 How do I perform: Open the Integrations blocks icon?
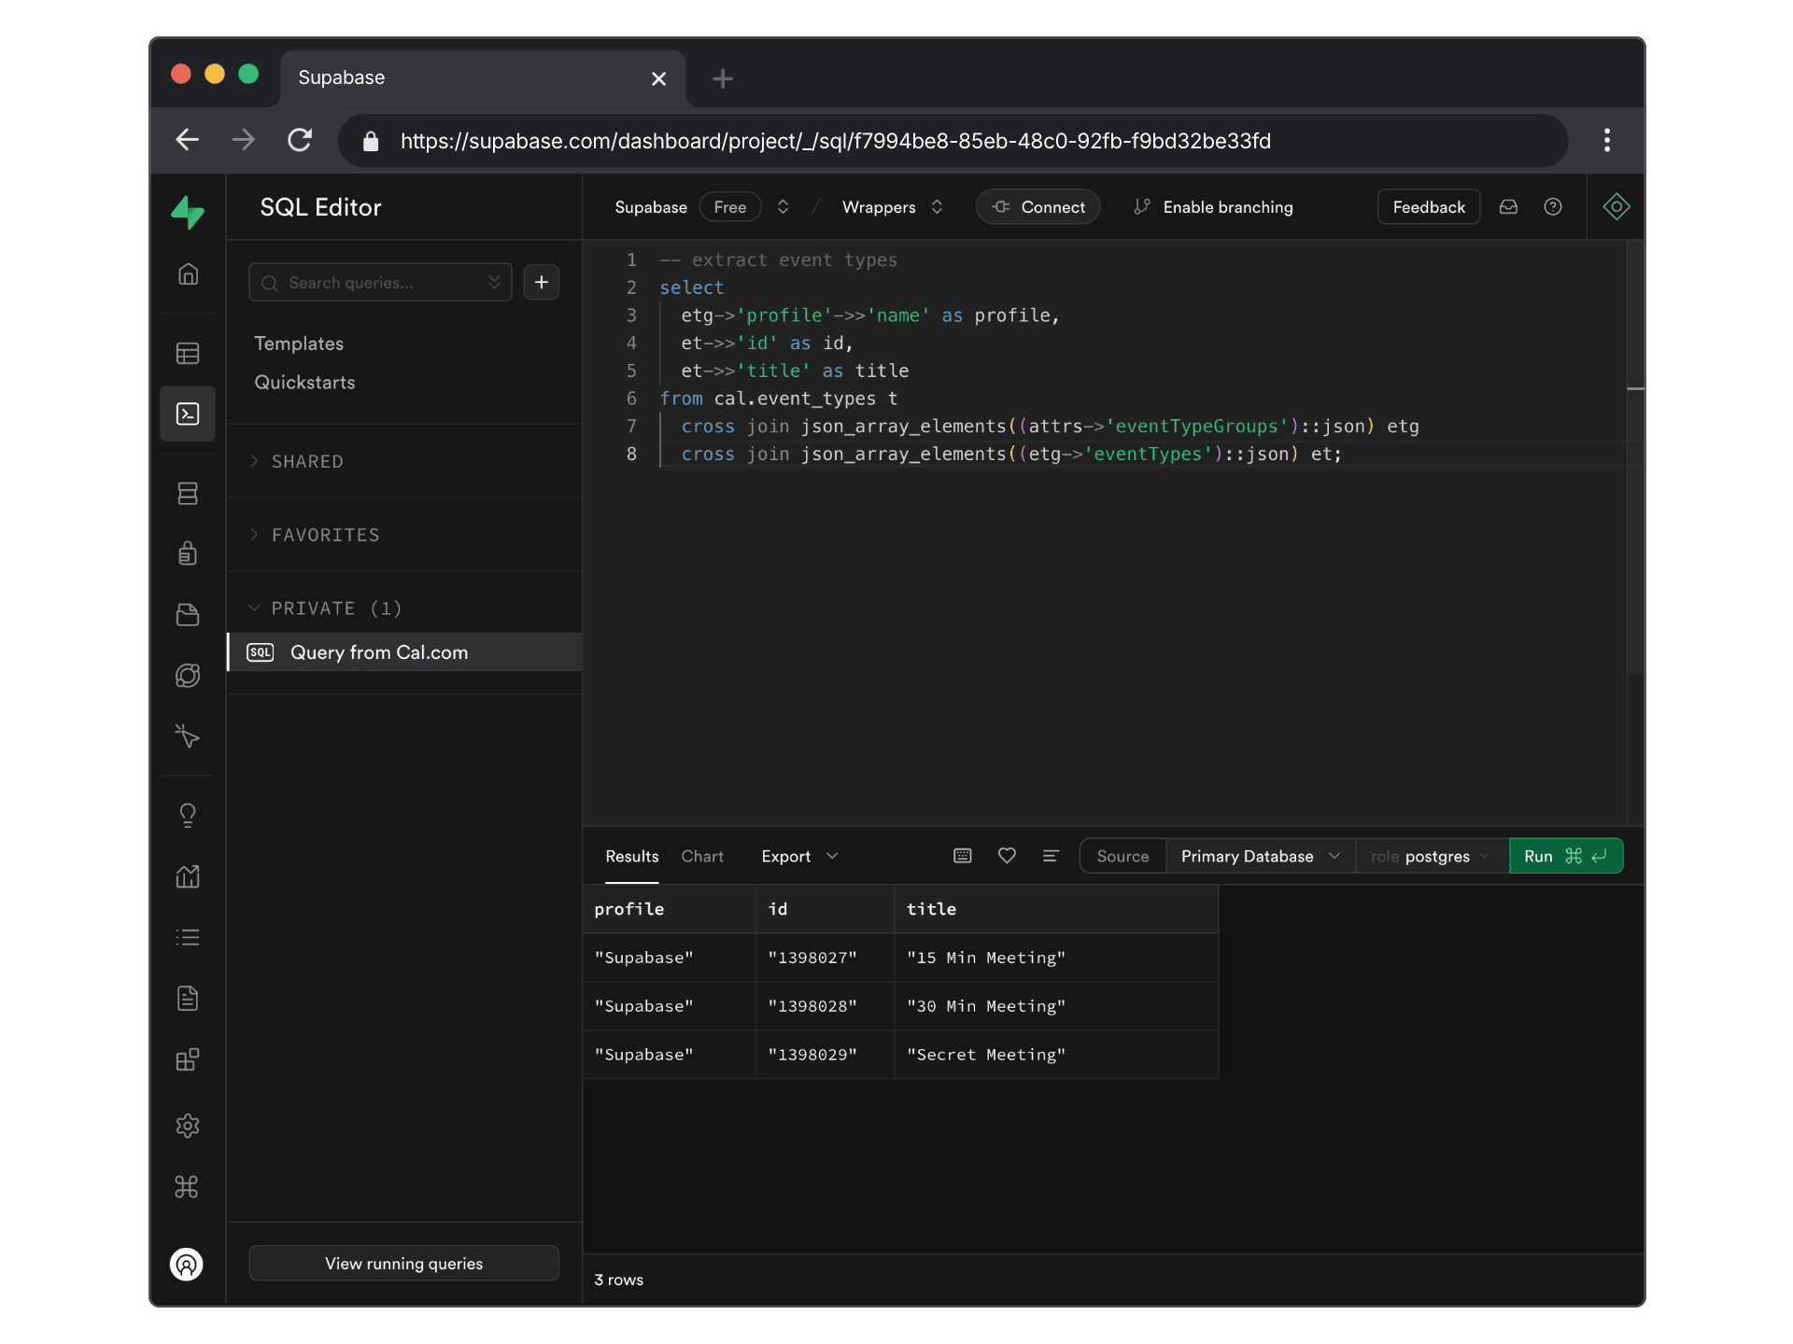click(188, 1060)
